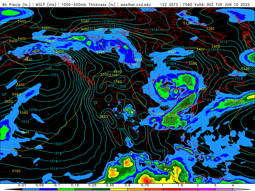Image resolution: width=255 pixels, height=191 pixels.
Task: Open the weather.cod.edu source text
Action: point(135,4)
